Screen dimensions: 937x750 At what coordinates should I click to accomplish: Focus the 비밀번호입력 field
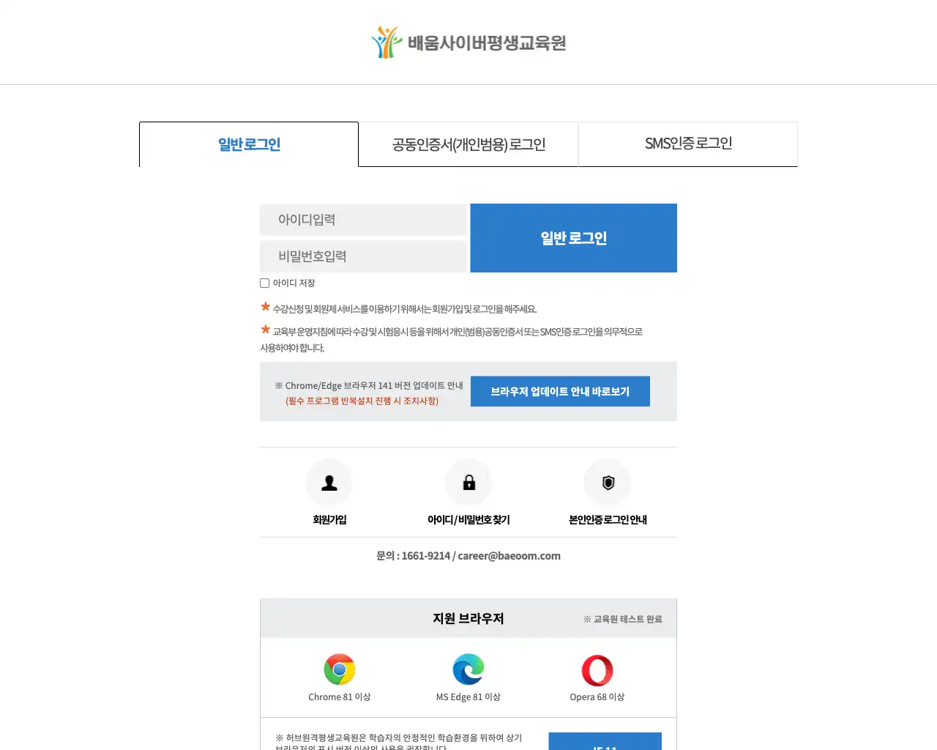[364, 256]
